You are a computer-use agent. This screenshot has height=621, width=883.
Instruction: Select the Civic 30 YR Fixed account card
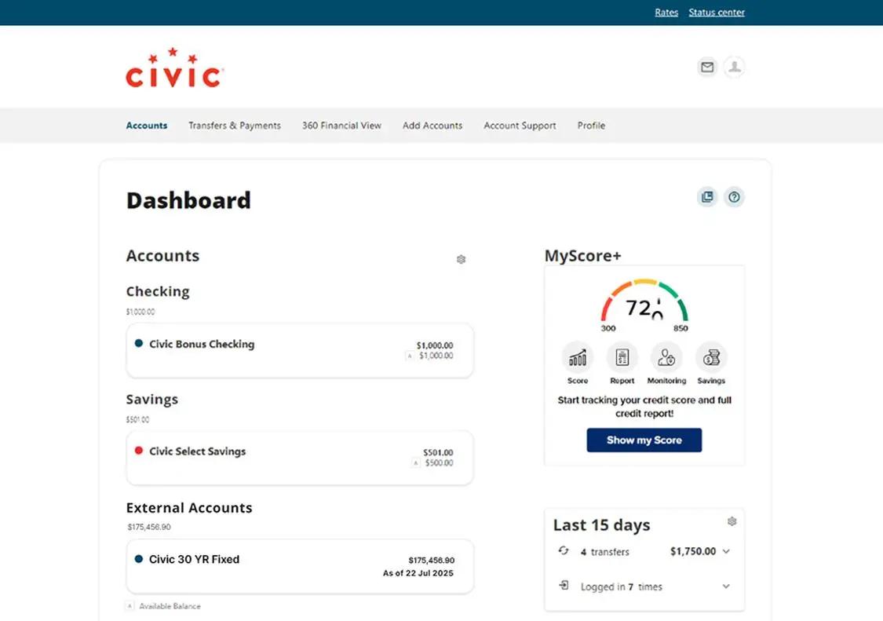pyautogui.click(x=300, y=566)
